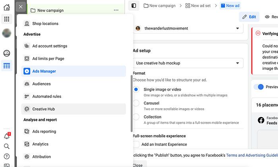Select the campaigns table icon in sidebar
The width and height of the screenshot is (278, 167).
[7, 66]
